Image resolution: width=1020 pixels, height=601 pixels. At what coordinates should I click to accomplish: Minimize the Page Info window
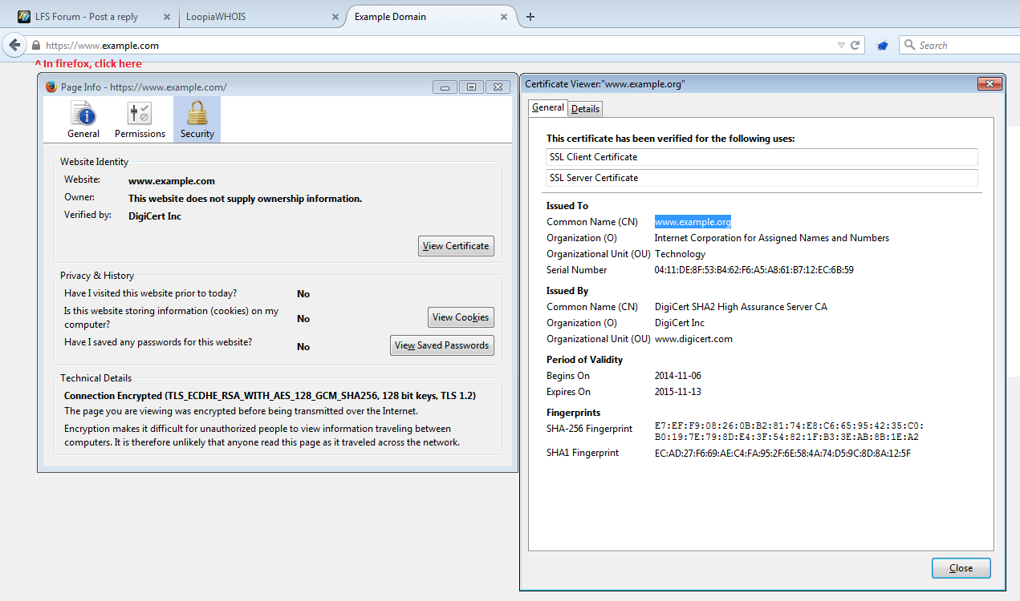coord(444,87)
